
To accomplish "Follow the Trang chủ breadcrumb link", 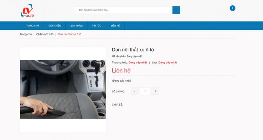I will tap(26, 34).
